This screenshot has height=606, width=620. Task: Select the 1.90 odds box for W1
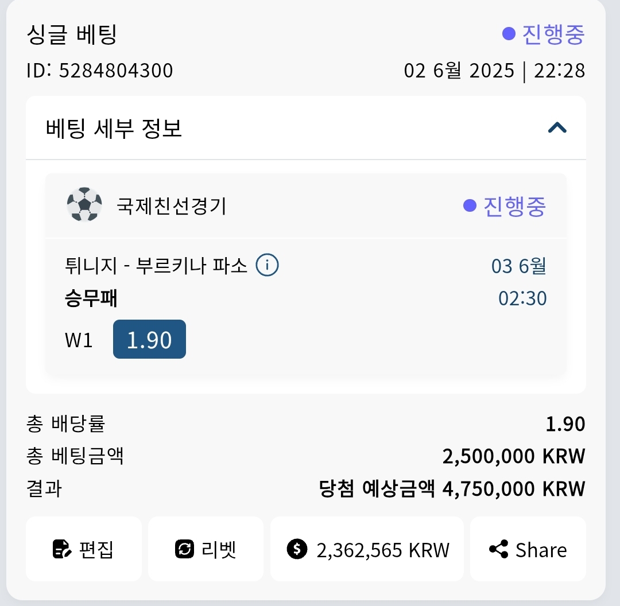pyautogui.click(x=149, y=339)
